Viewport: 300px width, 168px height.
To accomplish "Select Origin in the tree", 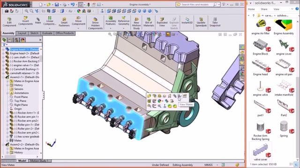I will (18, 109).
